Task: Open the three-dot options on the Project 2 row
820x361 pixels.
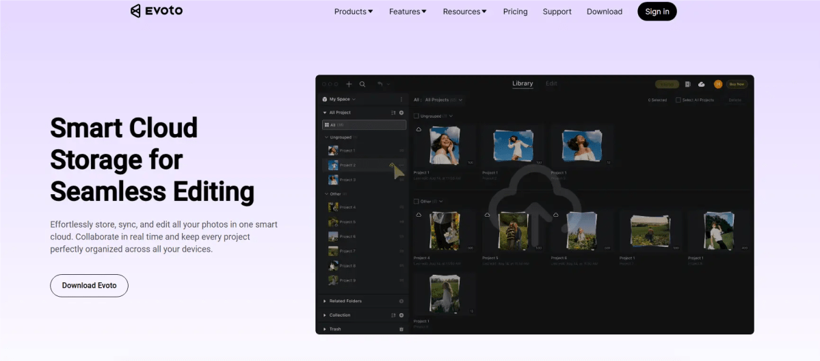Action: coord(401,165)
